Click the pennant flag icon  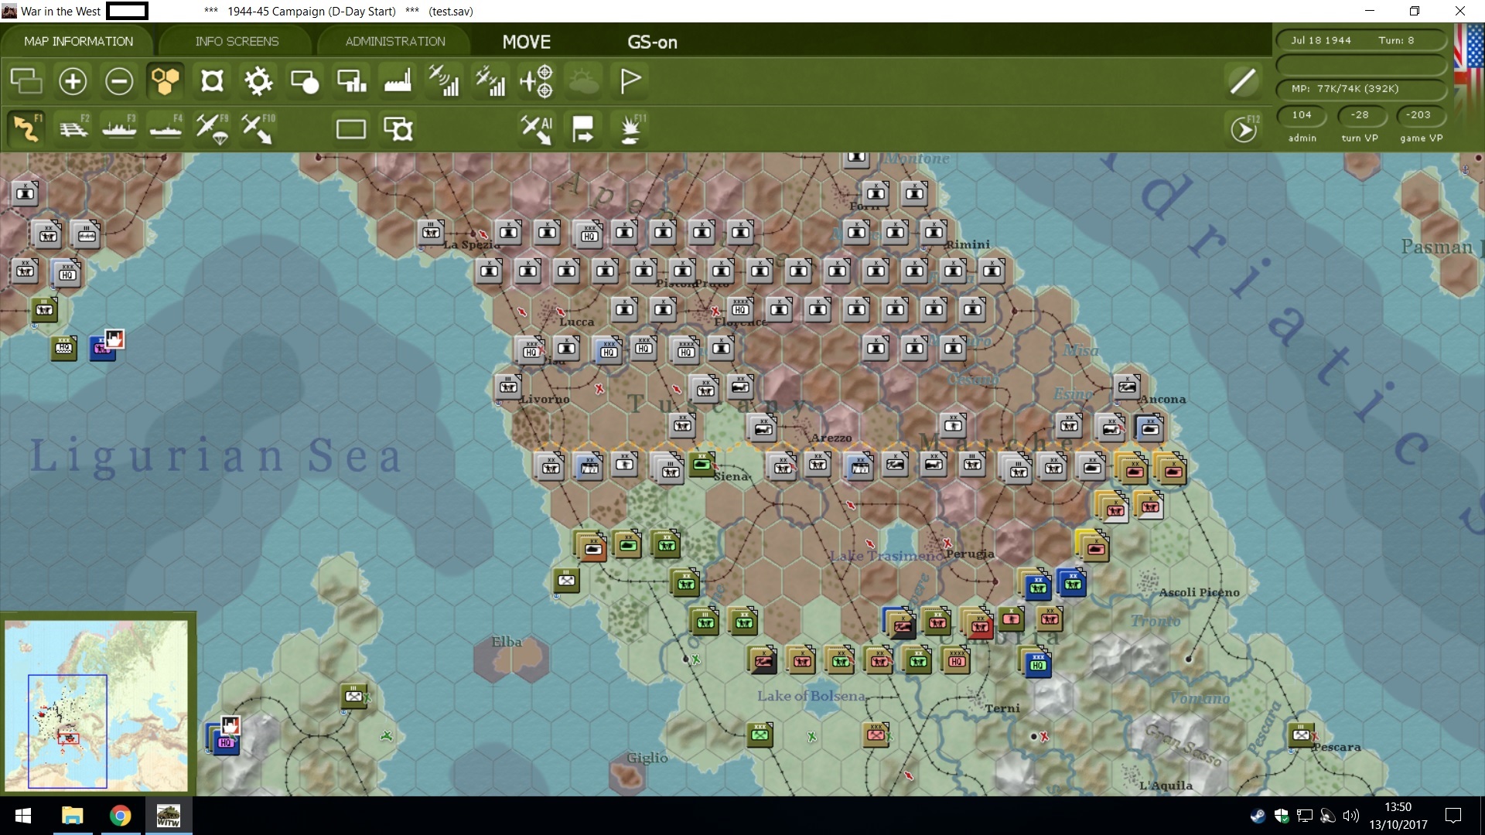pyautogui.click(x=630, y=81)
